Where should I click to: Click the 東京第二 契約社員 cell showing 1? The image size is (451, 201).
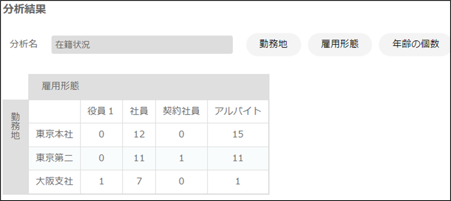pyautogui.click(x=181, y=158)
